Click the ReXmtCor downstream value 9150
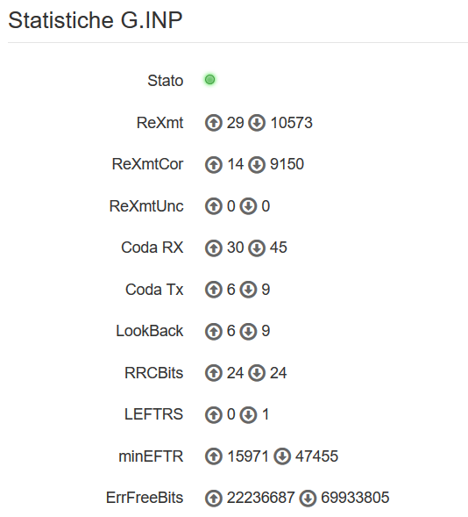Image resolution: width=468 pixels, height=517 pixels. (x=287, y=164)
